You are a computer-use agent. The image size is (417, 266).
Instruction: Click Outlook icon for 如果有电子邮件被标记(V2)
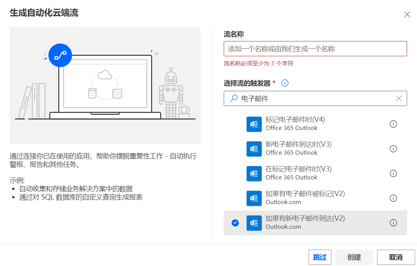(254, 198)
